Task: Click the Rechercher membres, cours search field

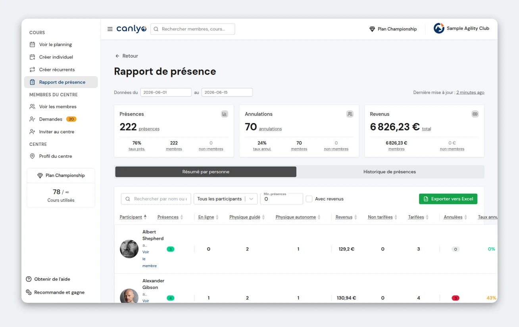Action: tap(192, 29)
